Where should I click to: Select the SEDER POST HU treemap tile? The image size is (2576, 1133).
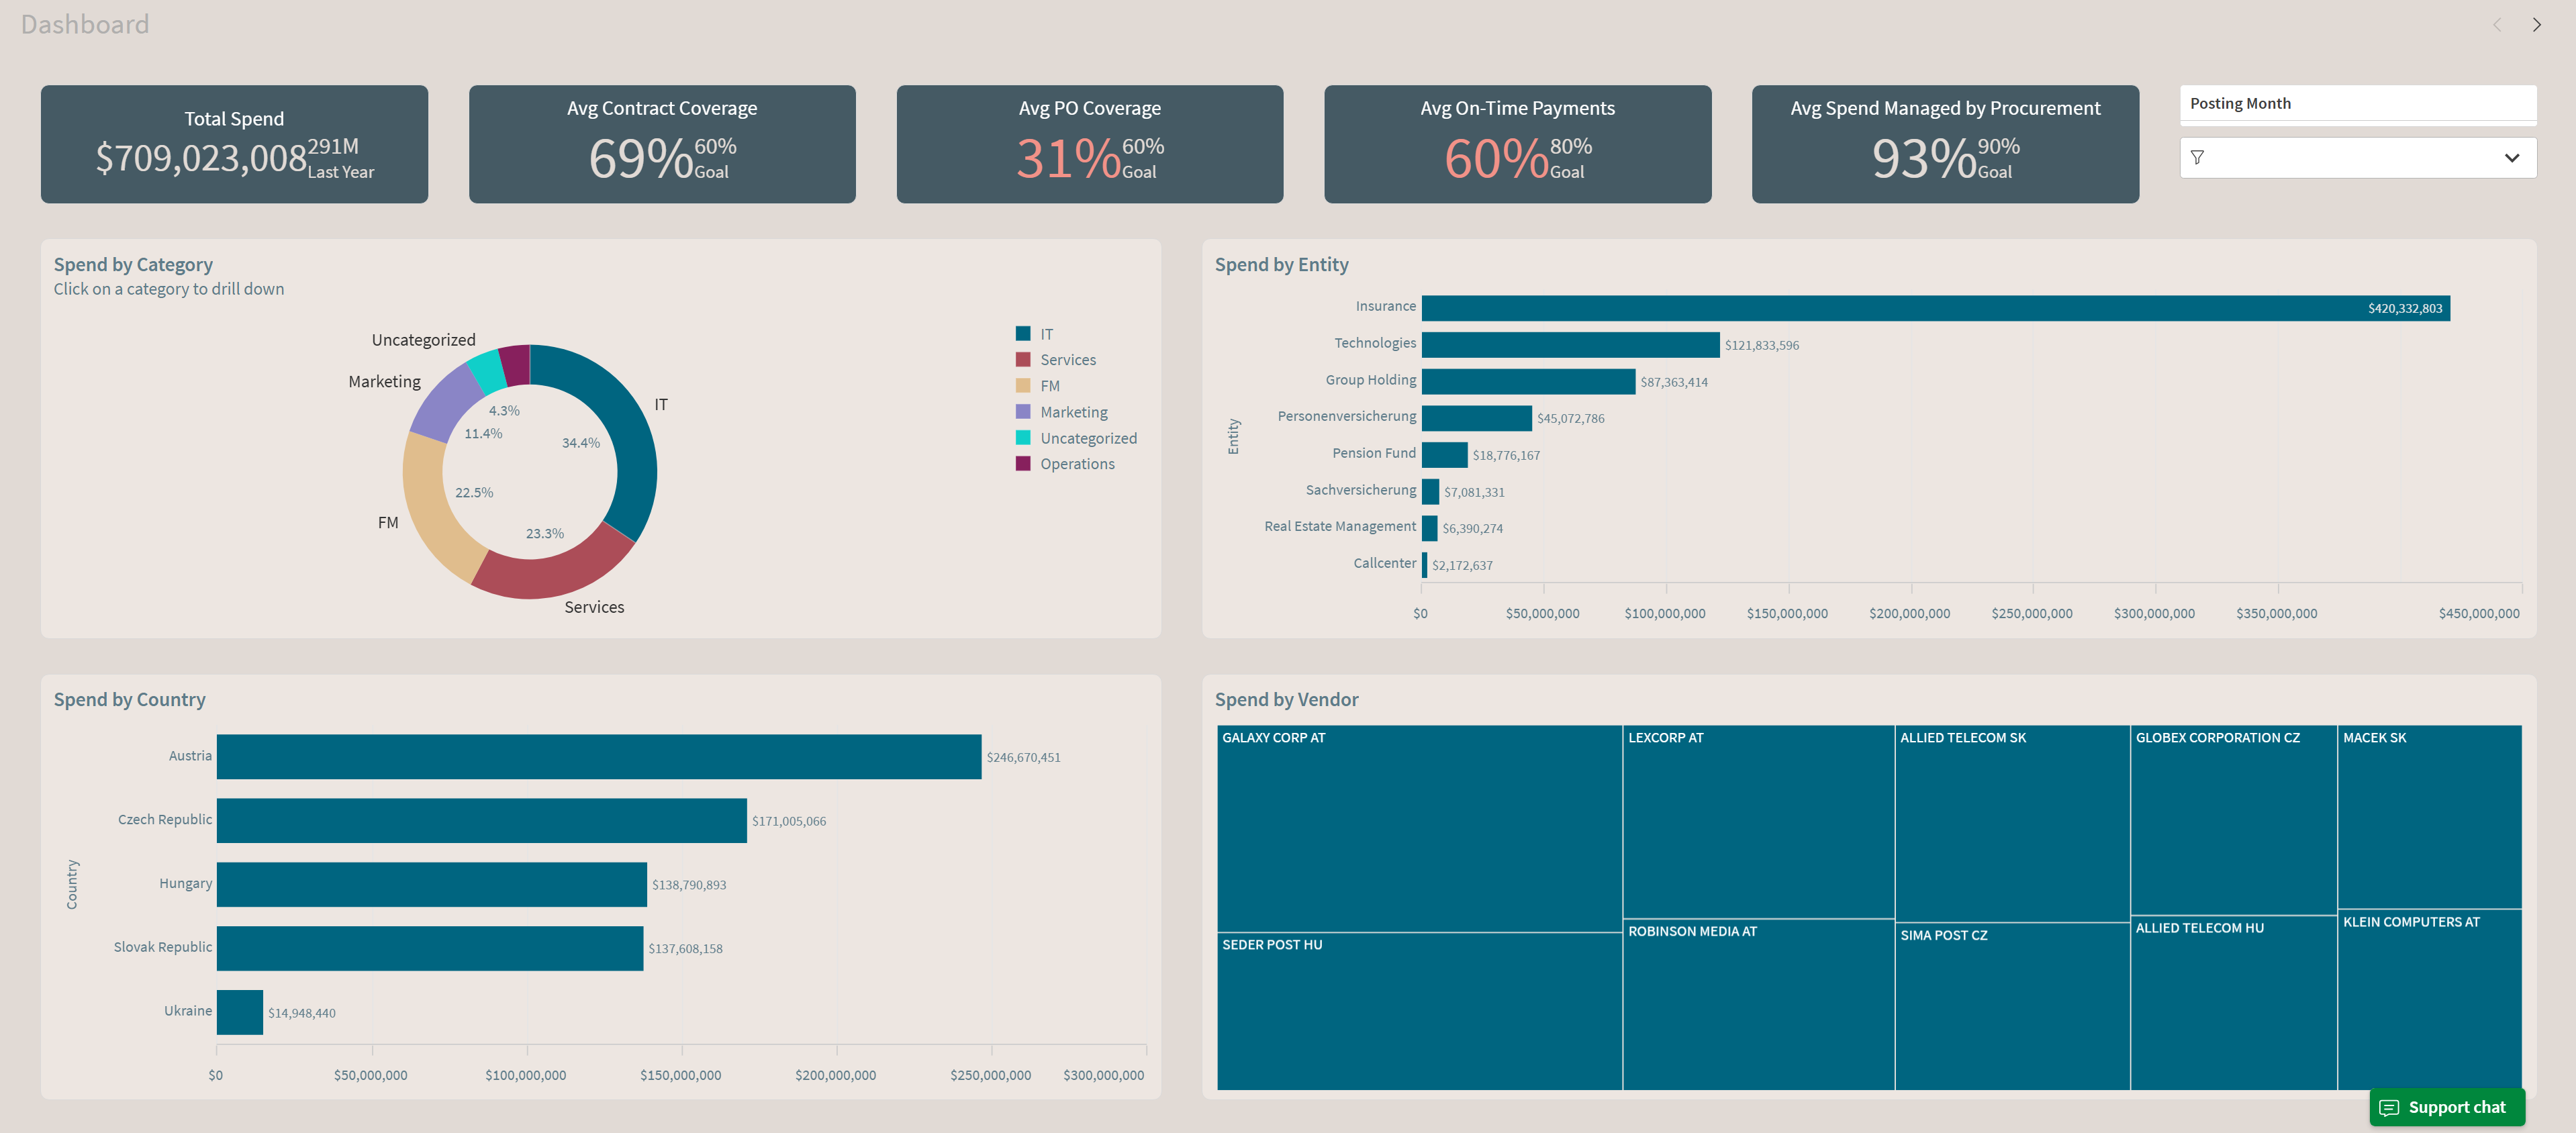click(x=1419, y=1012)
